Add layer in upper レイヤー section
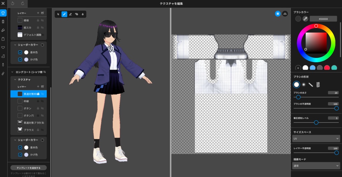 38,13
